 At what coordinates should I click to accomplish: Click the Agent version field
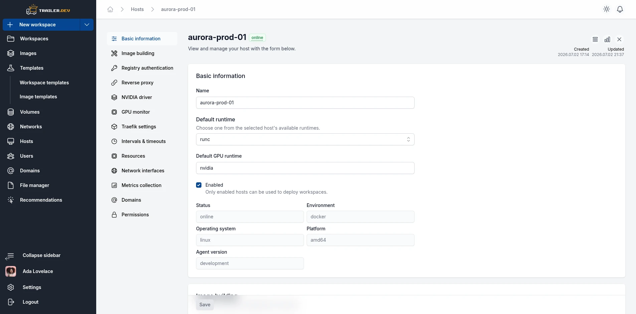(x=250, y=263)
